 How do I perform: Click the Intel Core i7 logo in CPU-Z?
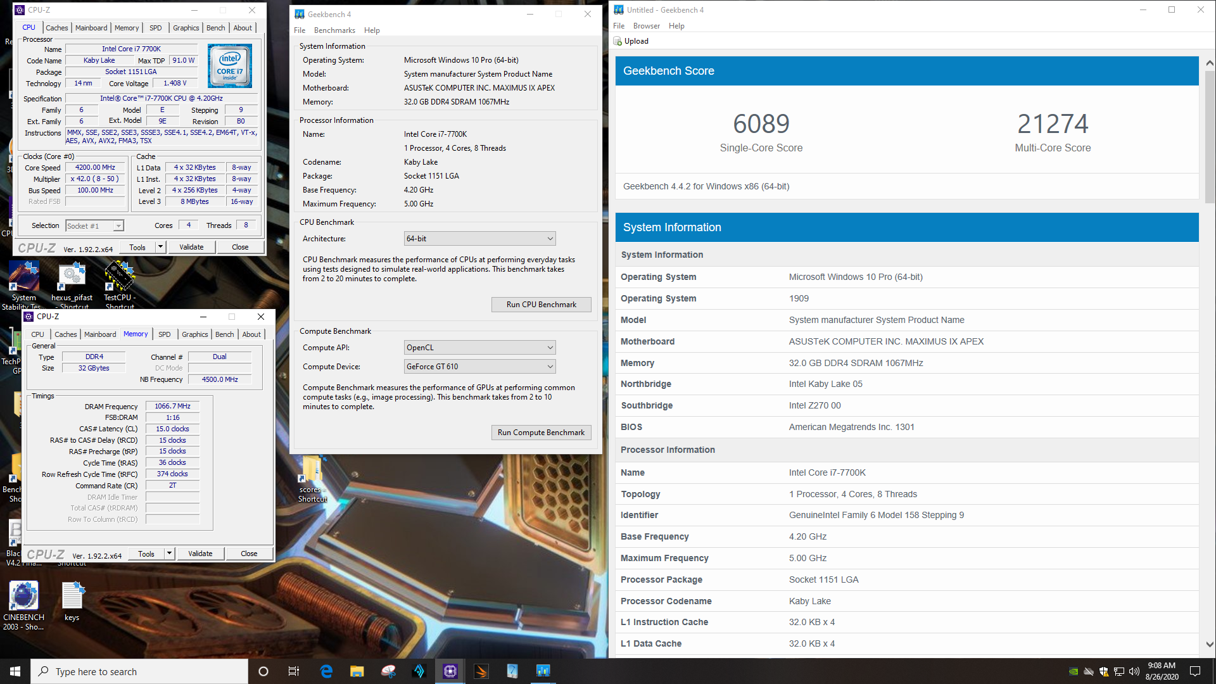[x=230, y=66]
